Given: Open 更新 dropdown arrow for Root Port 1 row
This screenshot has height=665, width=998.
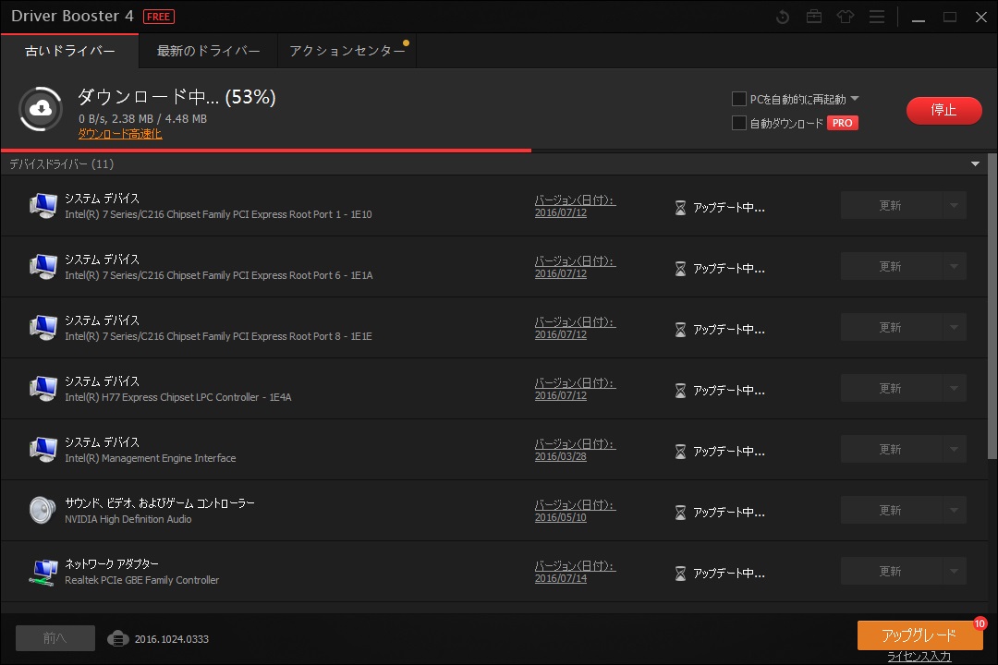Looking at the screenshot, I should pos(954,206).
